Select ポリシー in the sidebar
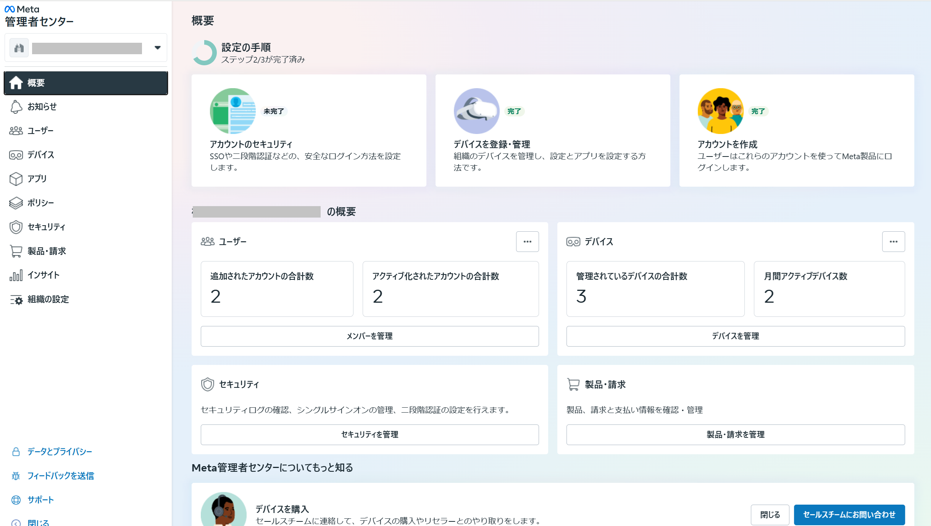Image resolution: width=931 pixels, height=526 pixels. [86, 203]
